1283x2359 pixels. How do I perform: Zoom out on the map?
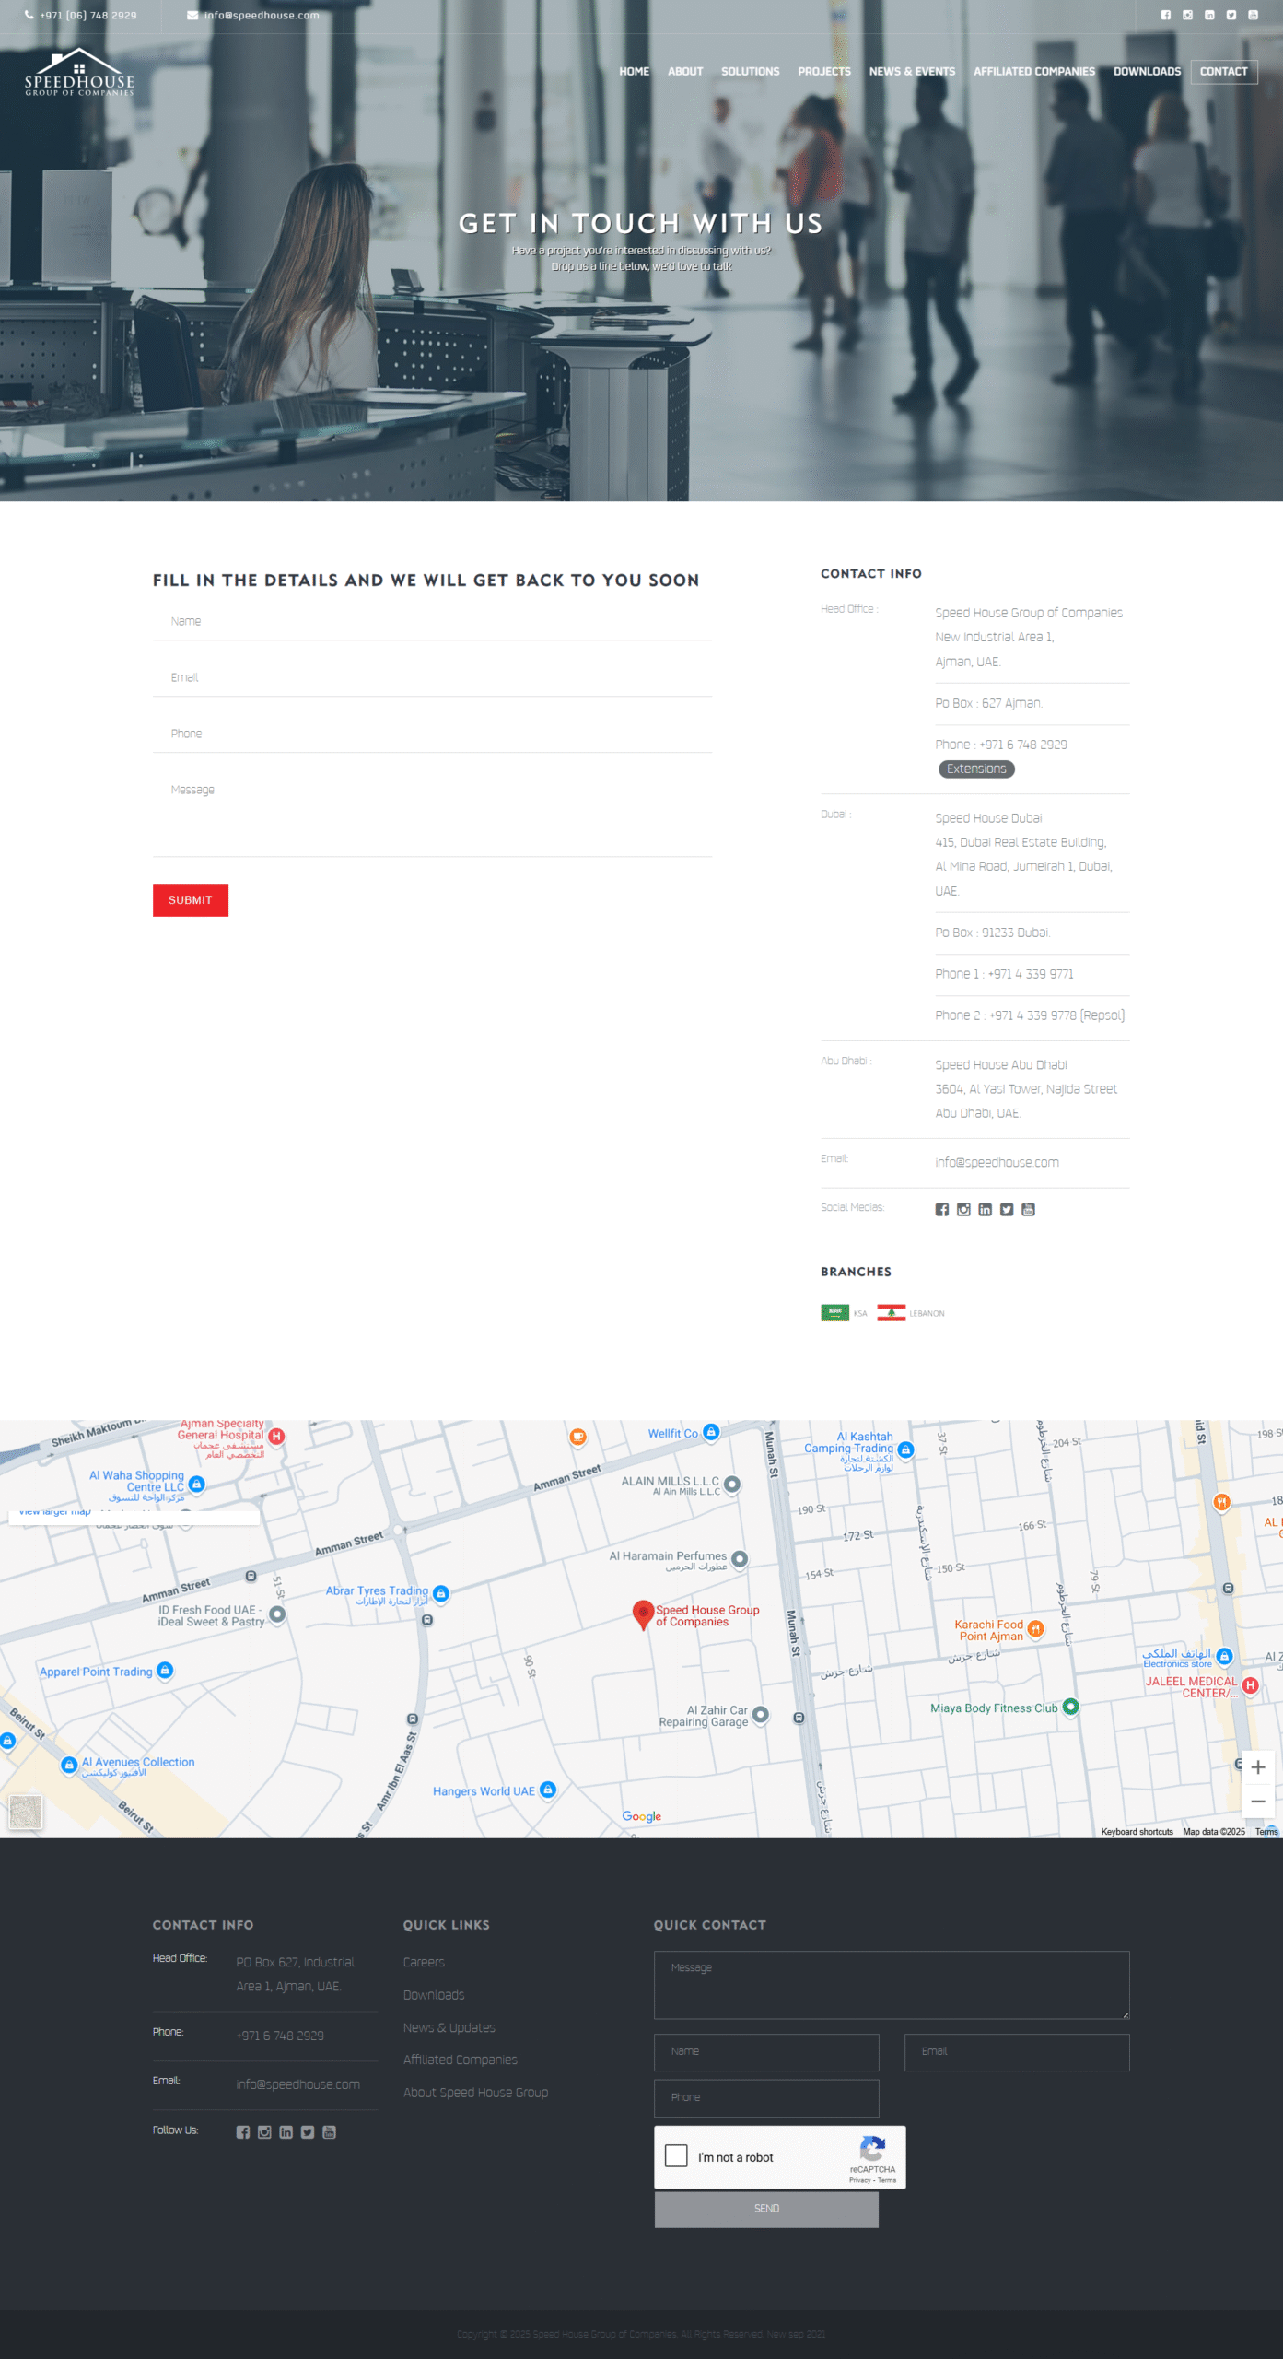pos(1257,1802)
